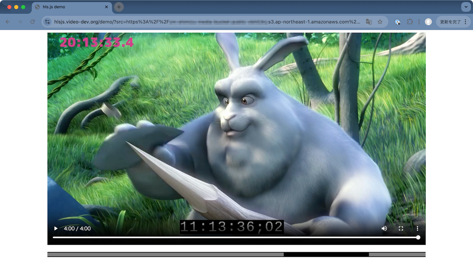The height and width of the screenshot is (265, 473).
Task: Open the password manager extension icon
Action: coord(398,22)
